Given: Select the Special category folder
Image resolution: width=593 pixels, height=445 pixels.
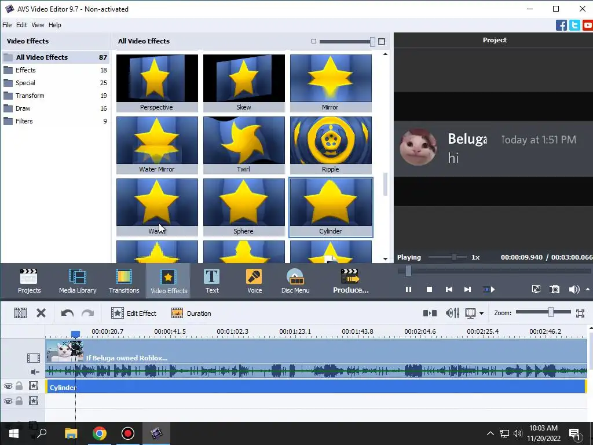Looking at the screenshot, I should pyautogui.click(x=56, y=83).
